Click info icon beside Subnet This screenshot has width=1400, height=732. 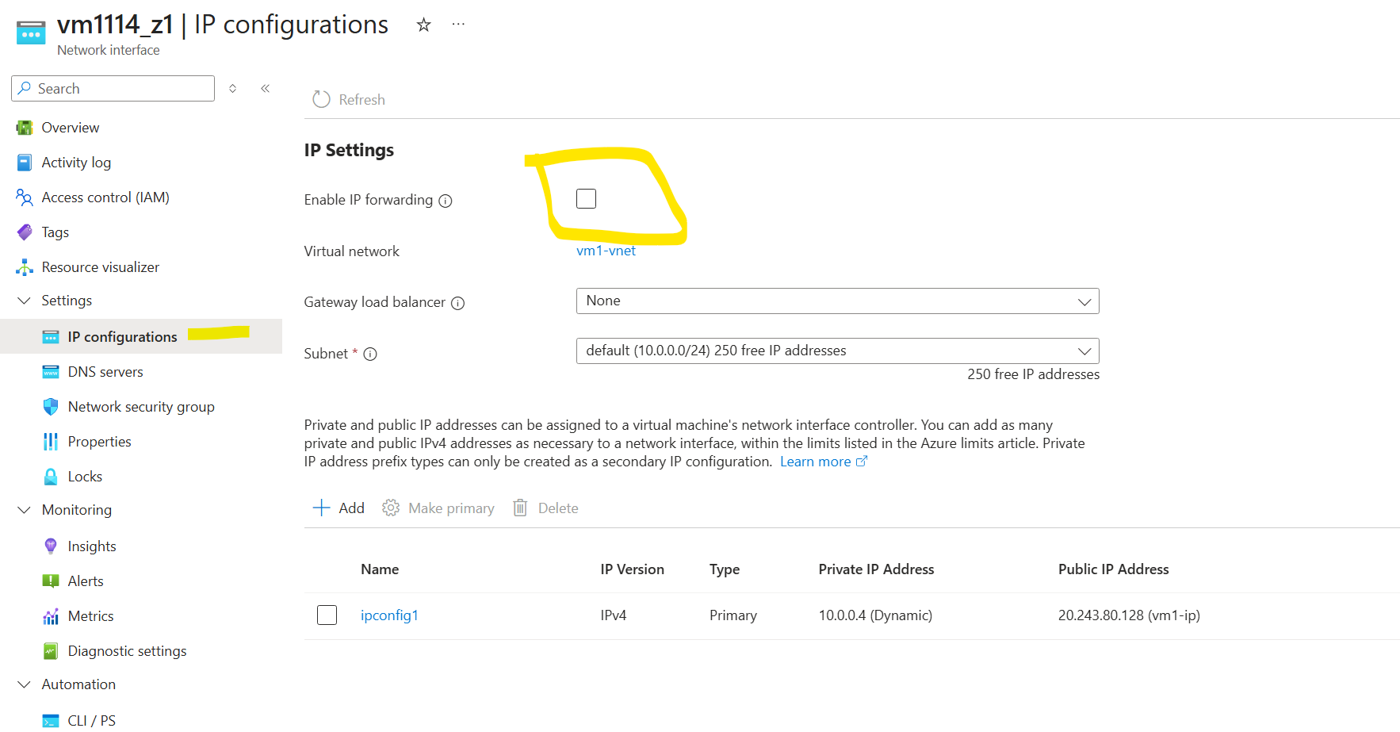point(370,355)
